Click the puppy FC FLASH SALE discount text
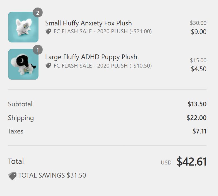 tap(103, 66)
